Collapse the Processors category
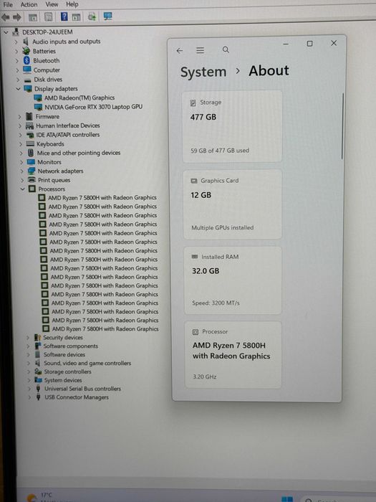Image resolution: width=376 pixels, height=502 pixels. tap(22, 189)
